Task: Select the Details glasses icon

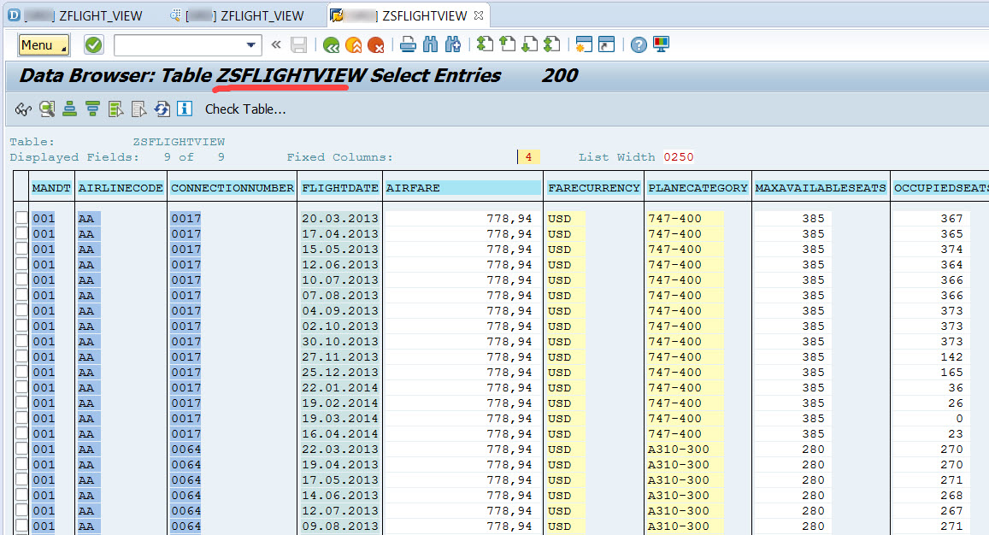Action: coord(23,109)
